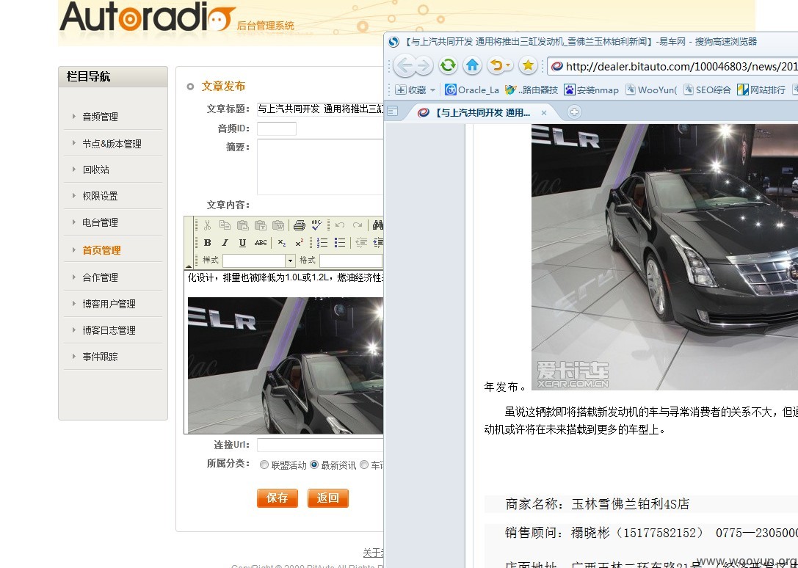The image size is (798, 568).
Task: Decrease indent in editor toolbar
Action: [x=361, y=243]
